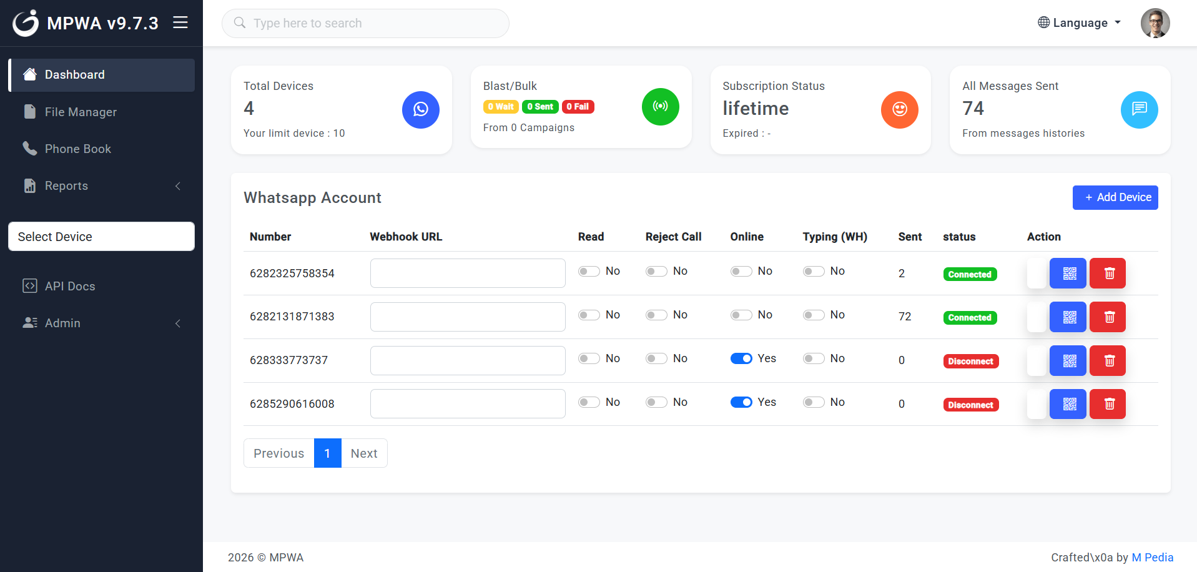1197x572 pixels.
Task: Open QR code for device 6282325758354
Action: click(x=1068, y=274)
